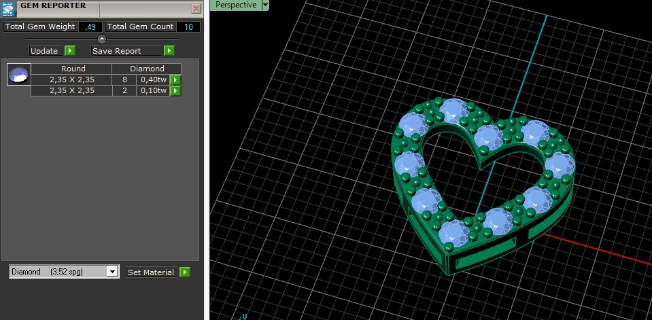Open the Diamond (3,52 spg) material dropdown
This screenshot has width=652, height=320.
point(112,272)
